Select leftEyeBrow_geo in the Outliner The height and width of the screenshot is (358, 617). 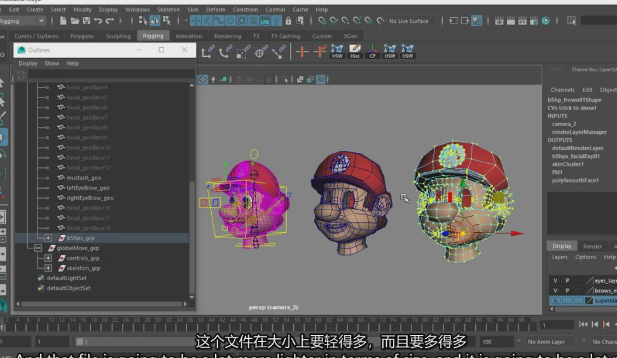point(88,188)
